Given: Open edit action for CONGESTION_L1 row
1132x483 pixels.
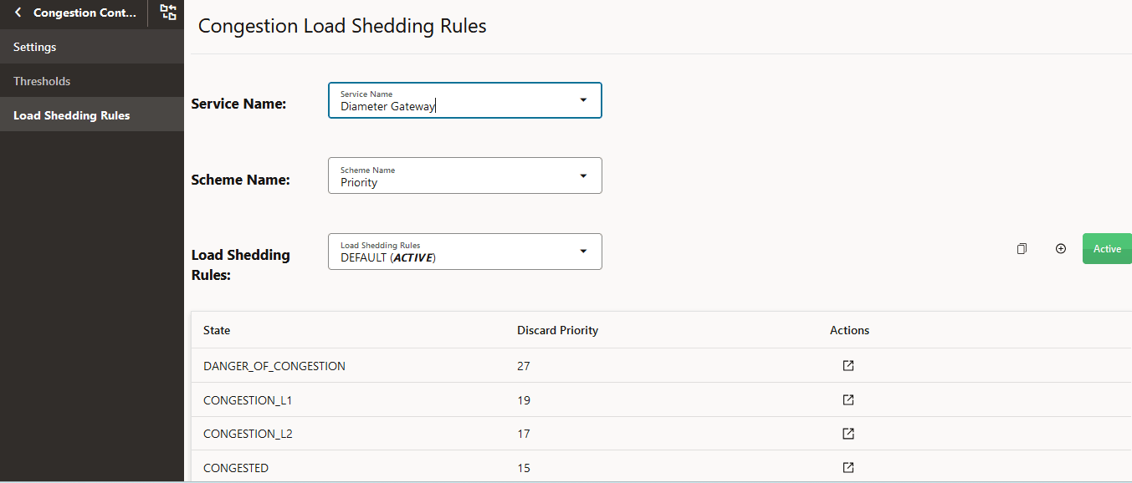Looking at the screenshot, I should tap(848, 399).
